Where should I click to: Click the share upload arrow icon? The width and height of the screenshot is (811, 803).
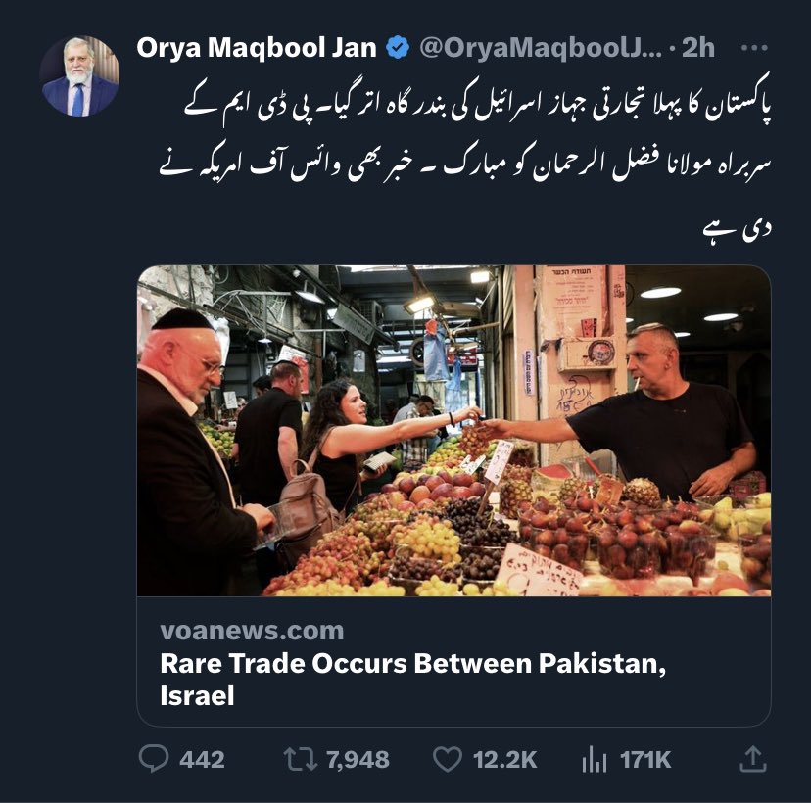tap(753, 759)
